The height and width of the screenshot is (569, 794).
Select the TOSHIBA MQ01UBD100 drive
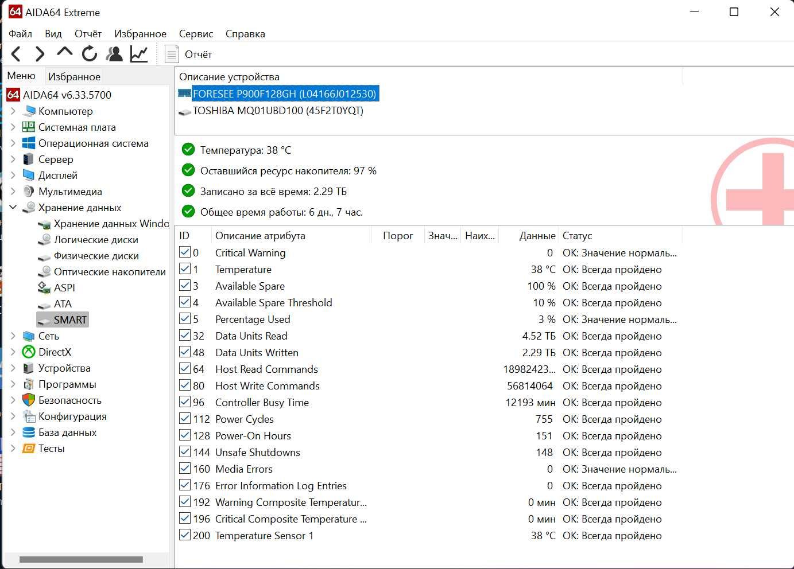[x=278, y=111]
